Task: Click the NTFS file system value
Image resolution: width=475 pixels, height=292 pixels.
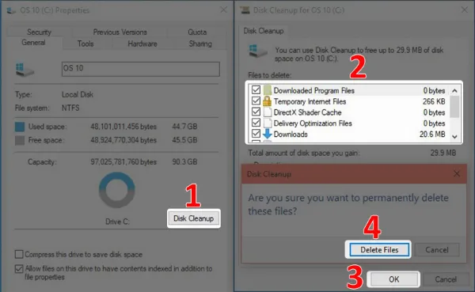Action: pos(70,108)
